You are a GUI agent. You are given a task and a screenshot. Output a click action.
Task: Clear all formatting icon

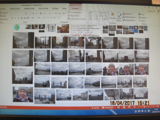coord(40,13)
